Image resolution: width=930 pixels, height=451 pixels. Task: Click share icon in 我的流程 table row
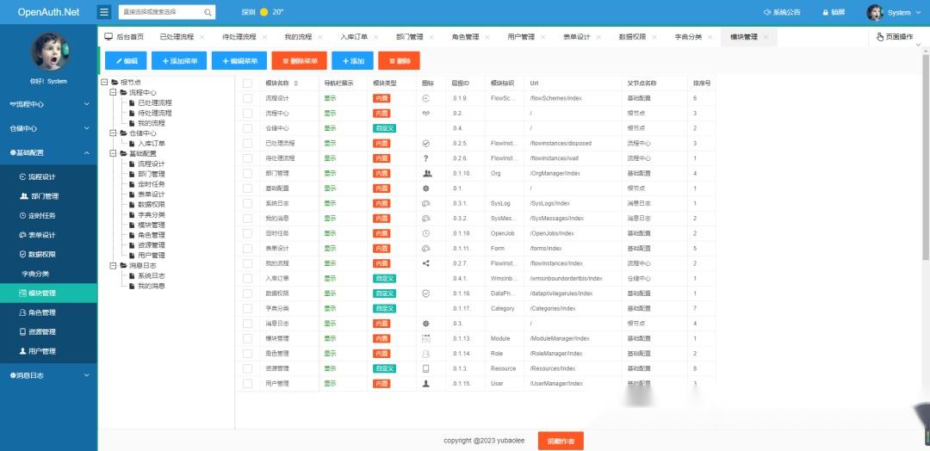point(426,263)
